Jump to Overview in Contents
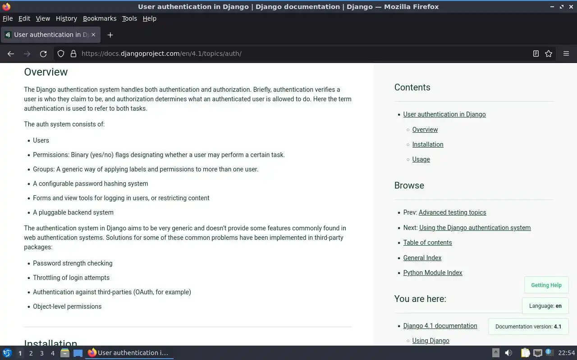This screenshot has width=577, height=360. point(425,130)
